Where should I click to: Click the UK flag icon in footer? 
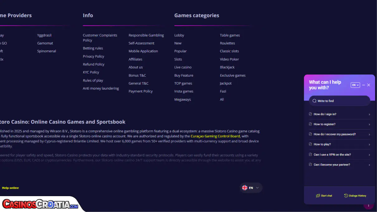coord(245,188)
